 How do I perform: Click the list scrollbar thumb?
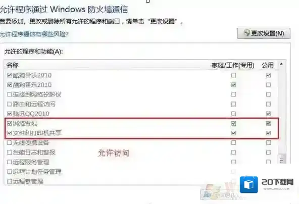(x=282, y=159)
